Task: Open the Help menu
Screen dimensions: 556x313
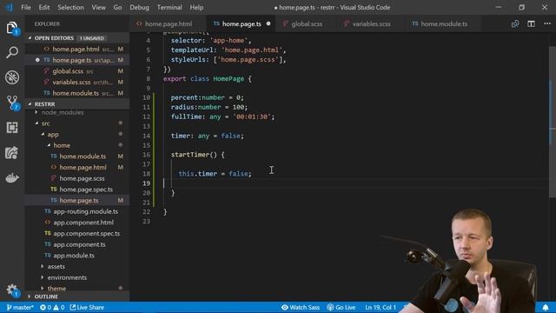Action: [x=196, y=8]
